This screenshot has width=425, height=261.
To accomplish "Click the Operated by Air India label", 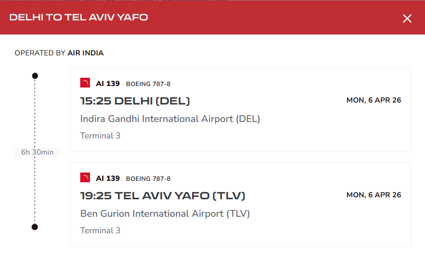I will (x=59, y=53).
